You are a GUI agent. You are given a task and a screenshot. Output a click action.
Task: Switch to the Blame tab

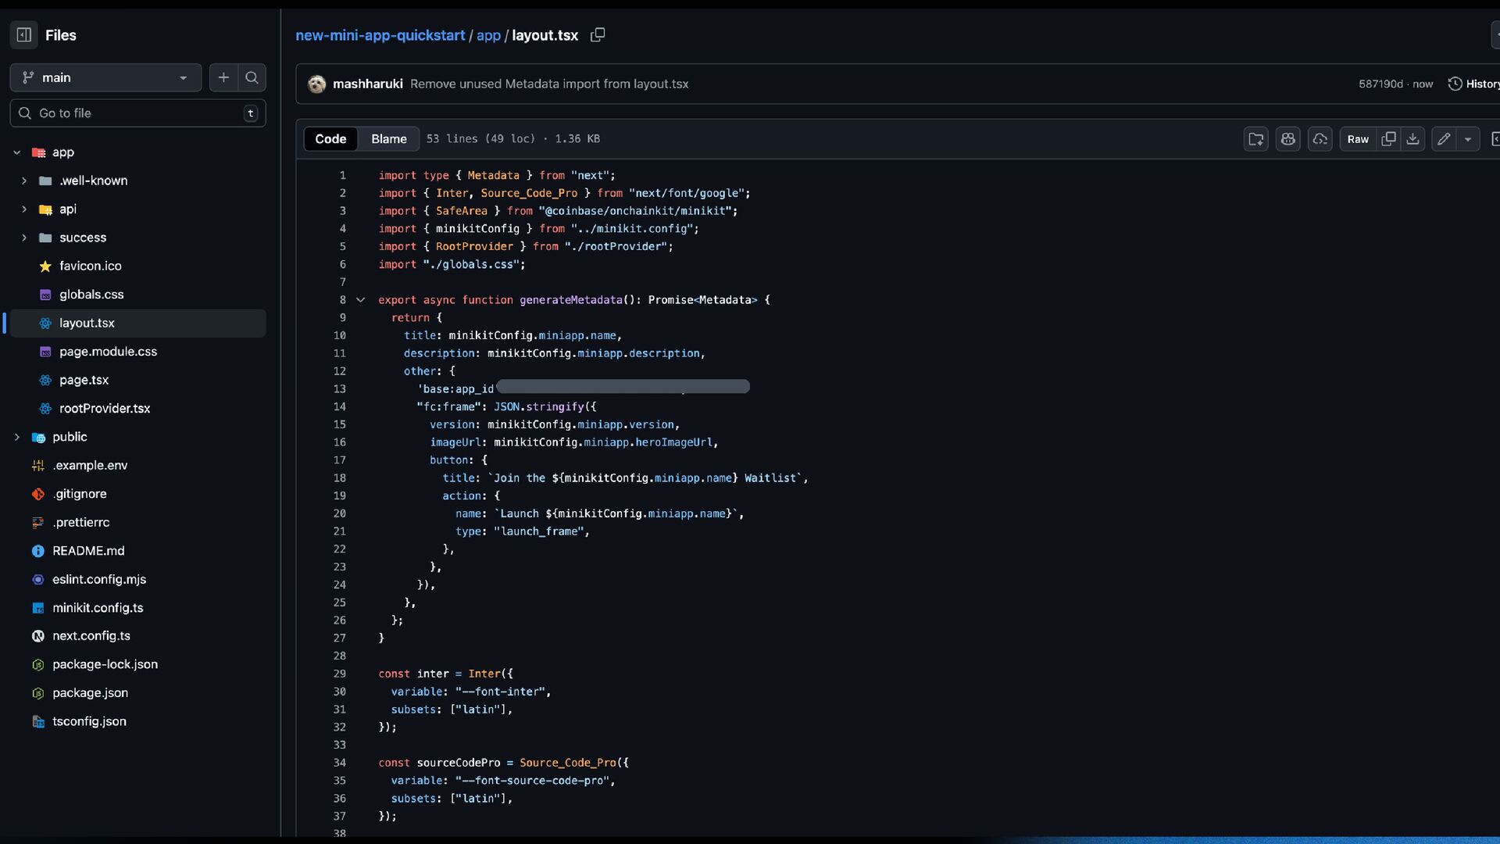pos(388,139)
